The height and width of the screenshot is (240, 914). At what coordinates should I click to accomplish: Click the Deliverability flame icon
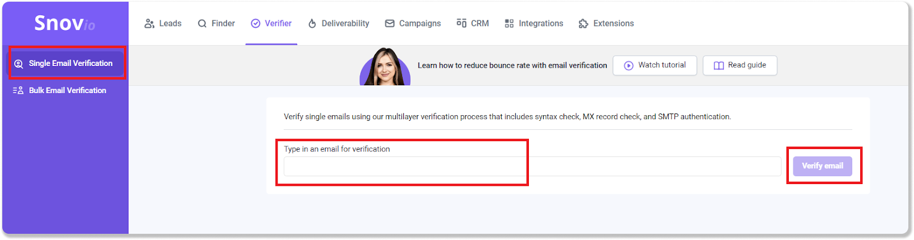(312, 24)
